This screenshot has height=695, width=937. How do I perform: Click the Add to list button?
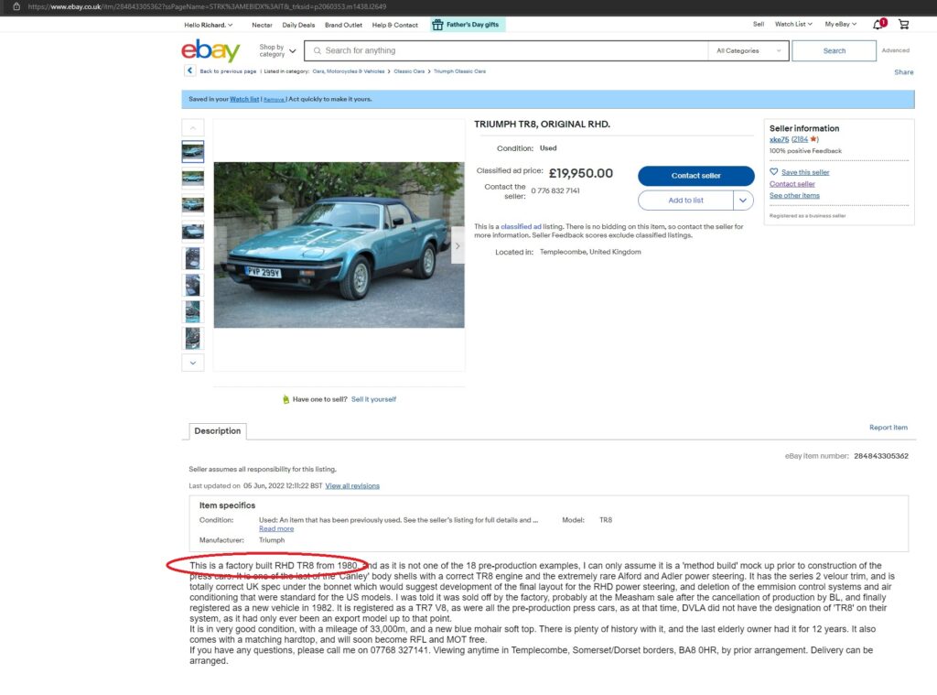coord(686,201)
